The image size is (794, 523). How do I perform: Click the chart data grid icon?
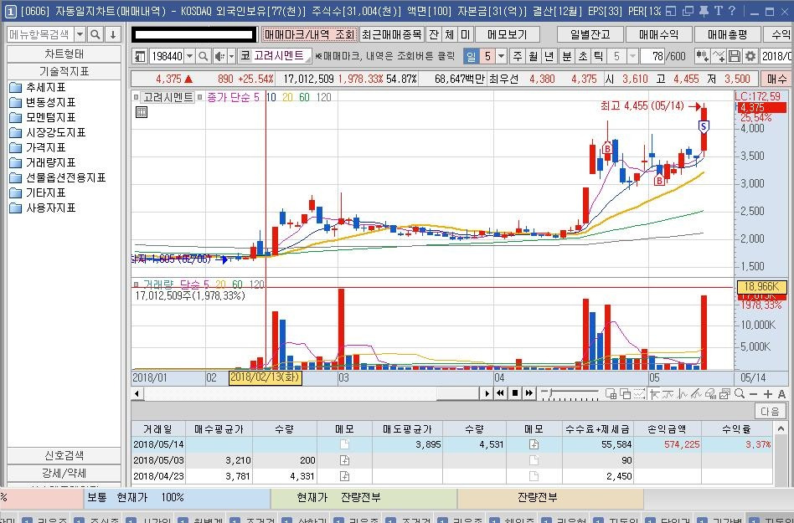coord(142,112)
